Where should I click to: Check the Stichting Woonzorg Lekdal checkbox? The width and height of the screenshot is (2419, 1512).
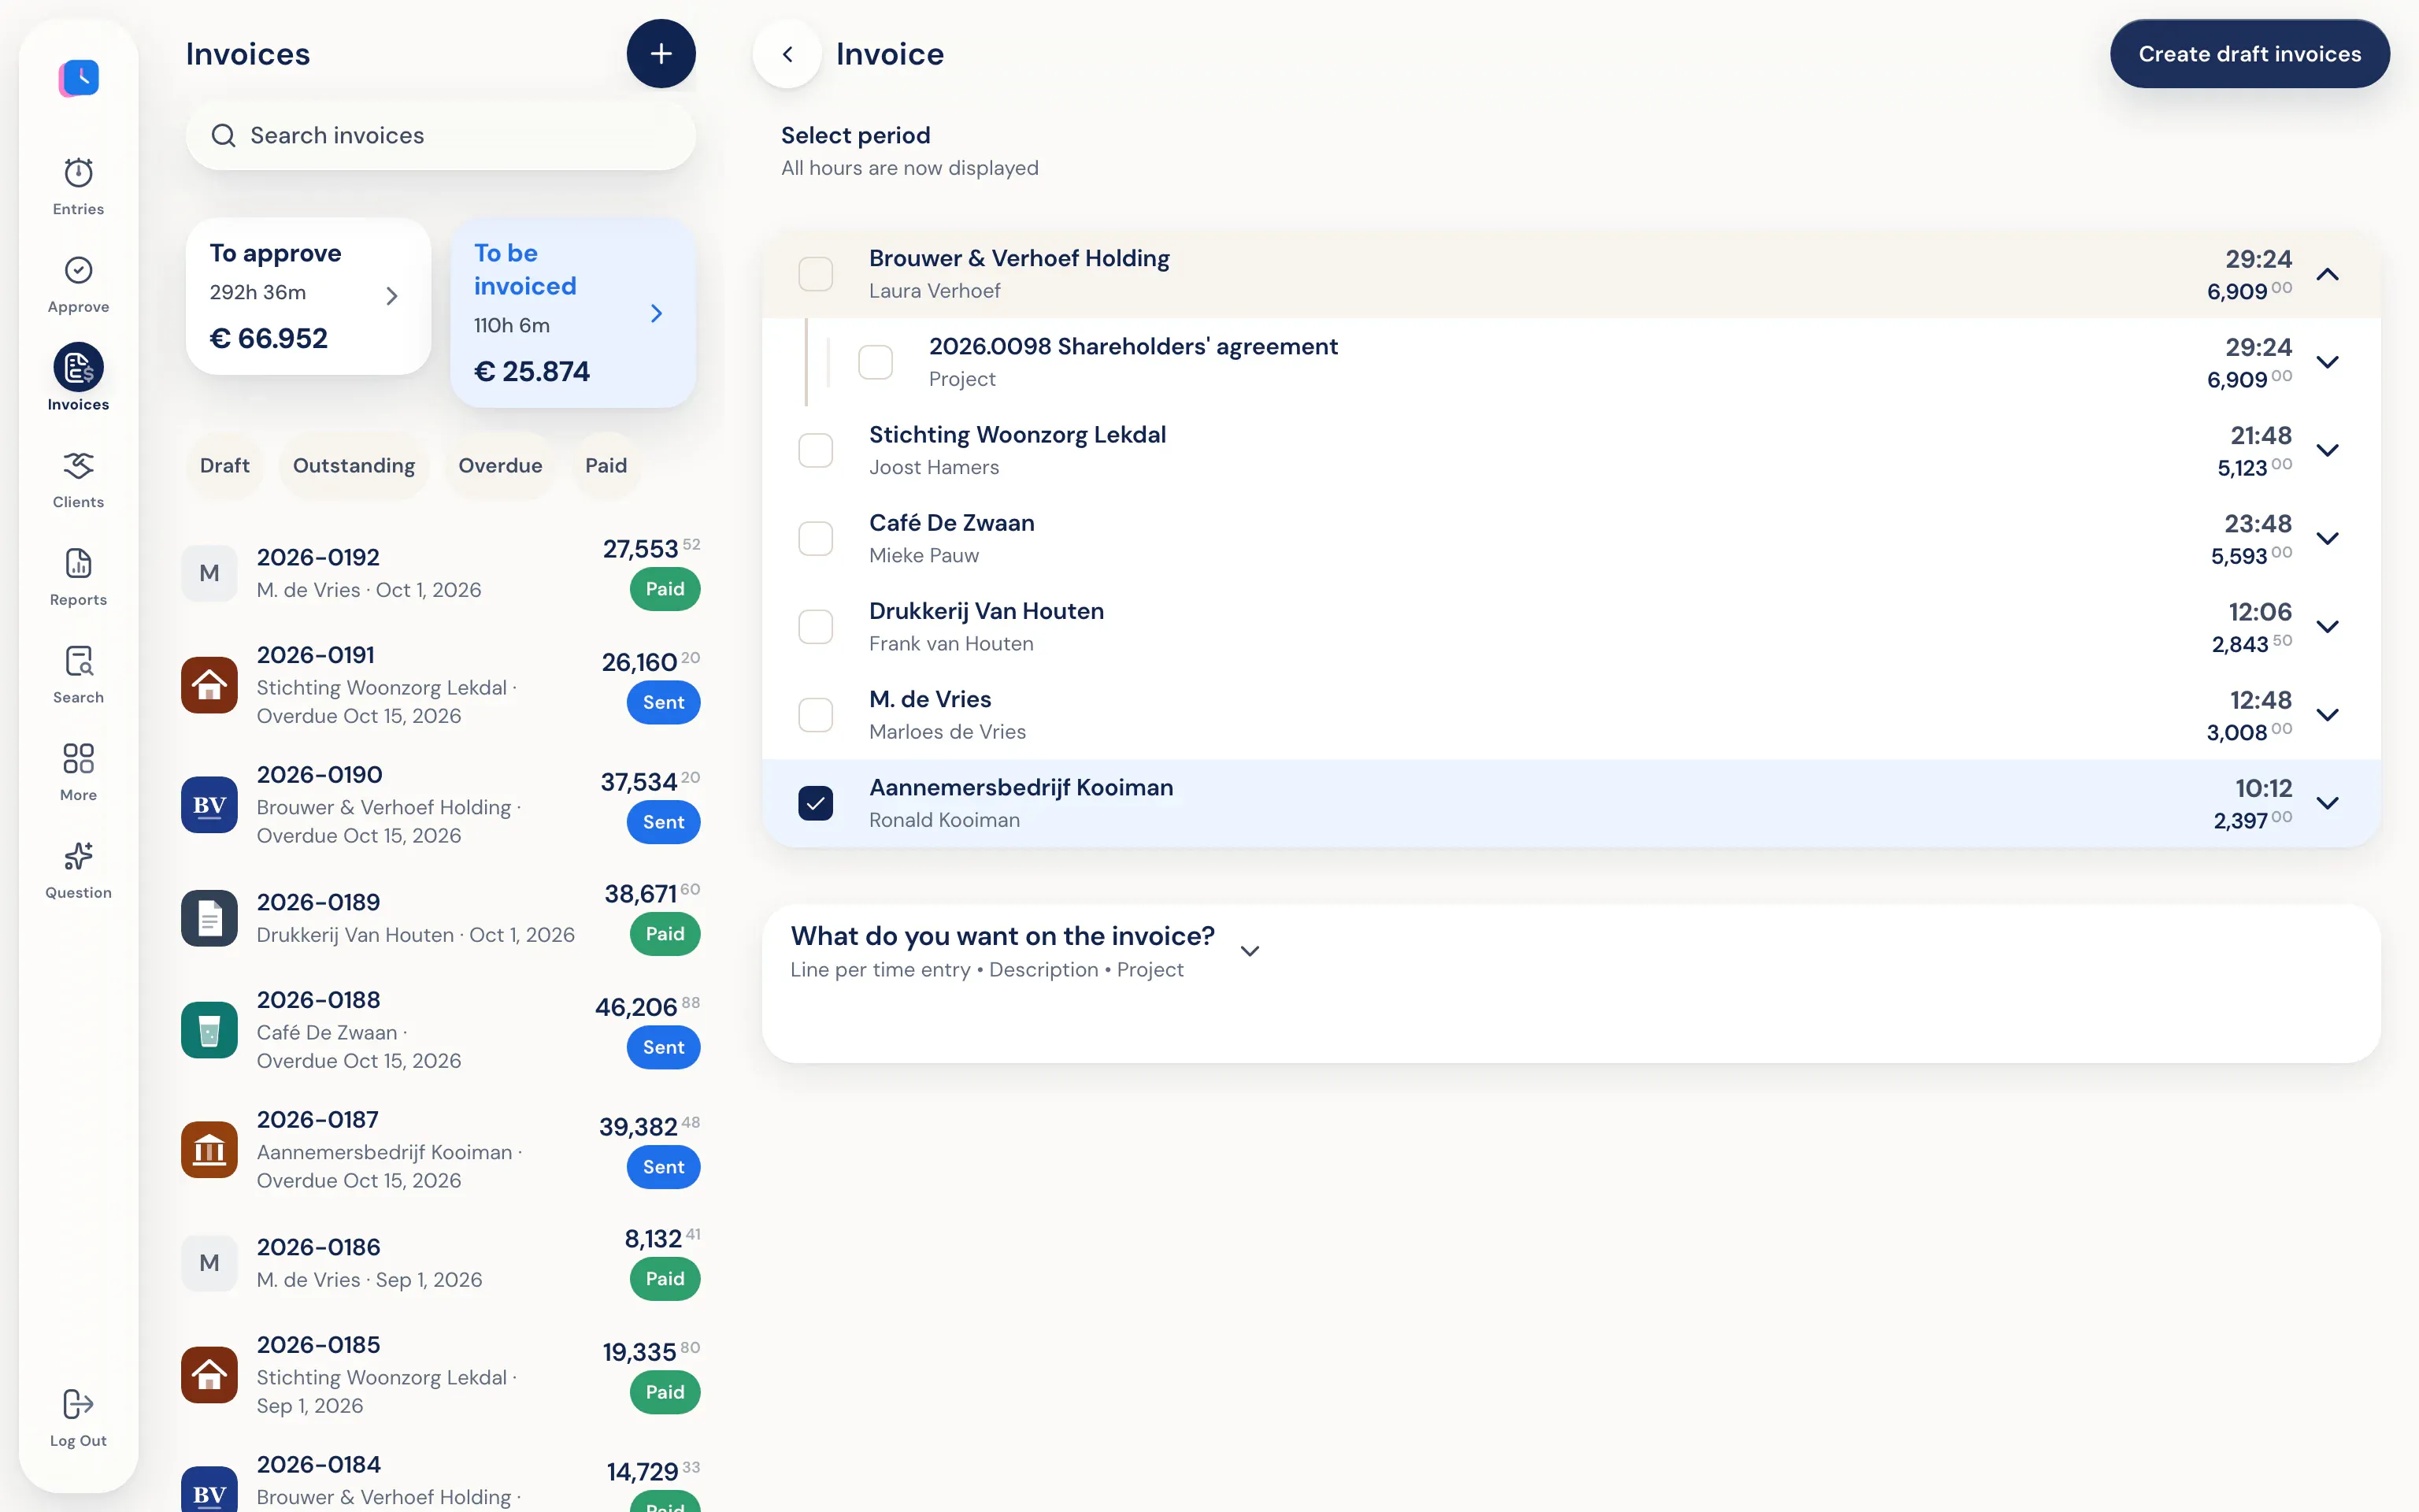[x=816, y=450]
